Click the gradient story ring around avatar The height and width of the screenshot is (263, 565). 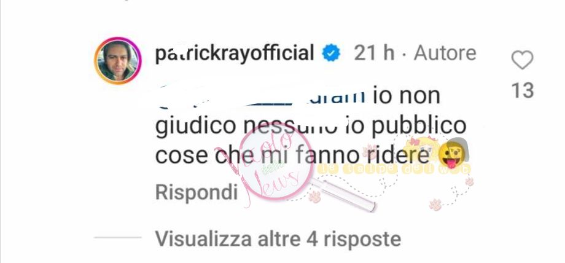coord(118,61)
